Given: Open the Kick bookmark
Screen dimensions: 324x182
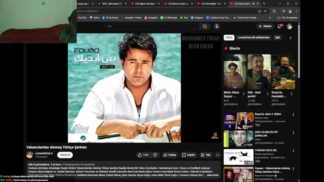Looking at the screenshot, I should (x=184, y=18).
